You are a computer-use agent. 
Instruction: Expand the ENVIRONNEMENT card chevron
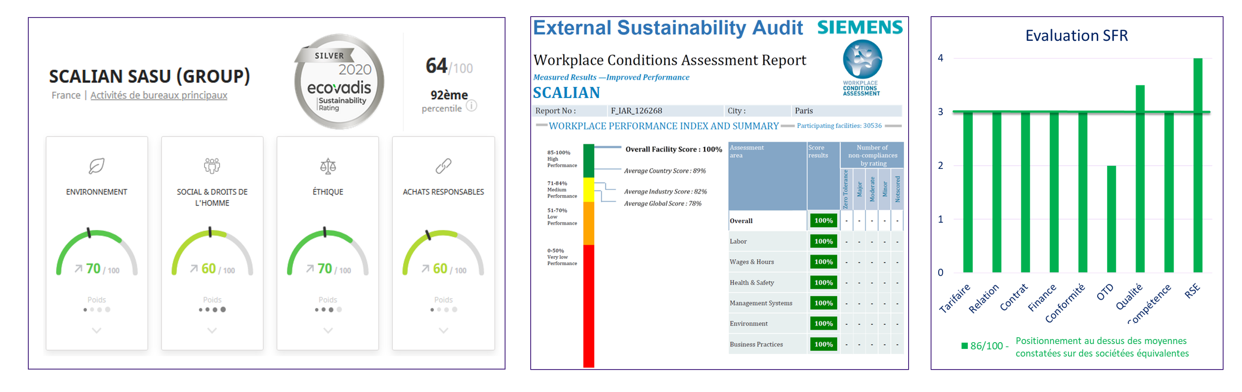pos(97,331)
